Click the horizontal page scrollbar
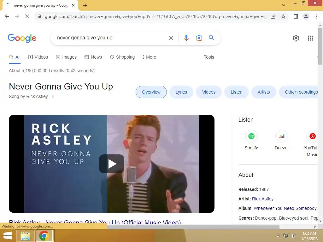Screen dimensions: 323x242 pos(193,227)
